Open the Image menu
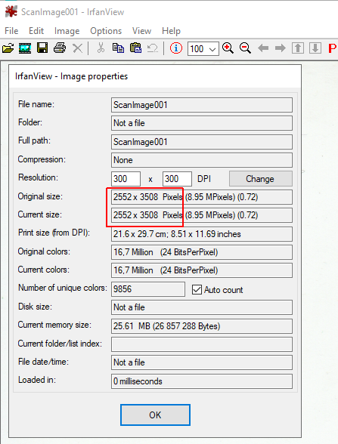 pyautogui.click(x=67, y=31)
